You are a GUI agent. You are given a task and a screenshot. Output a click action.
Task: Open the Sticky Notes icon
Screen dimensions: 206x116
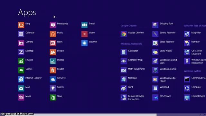(x=155, y=52)
